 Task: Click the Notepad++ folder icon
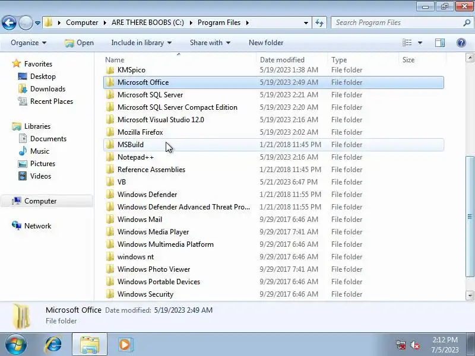point(110,157)
